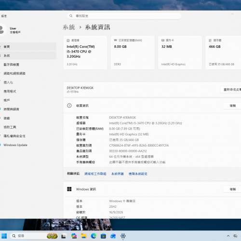Open 帳戶 settings in sidebar
This screenshot has width=241, height=241.
click(27, 100)
